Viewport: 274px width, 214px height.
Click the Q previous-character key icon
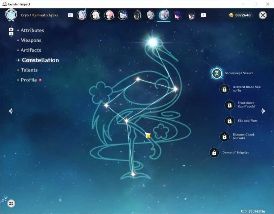click(x=70, y=15)
